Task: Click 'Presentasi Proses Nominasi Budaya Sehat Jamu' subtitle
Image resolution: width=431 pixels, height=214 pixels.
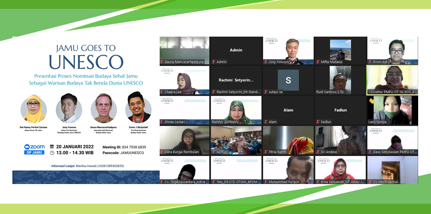Action: (86, 76)
